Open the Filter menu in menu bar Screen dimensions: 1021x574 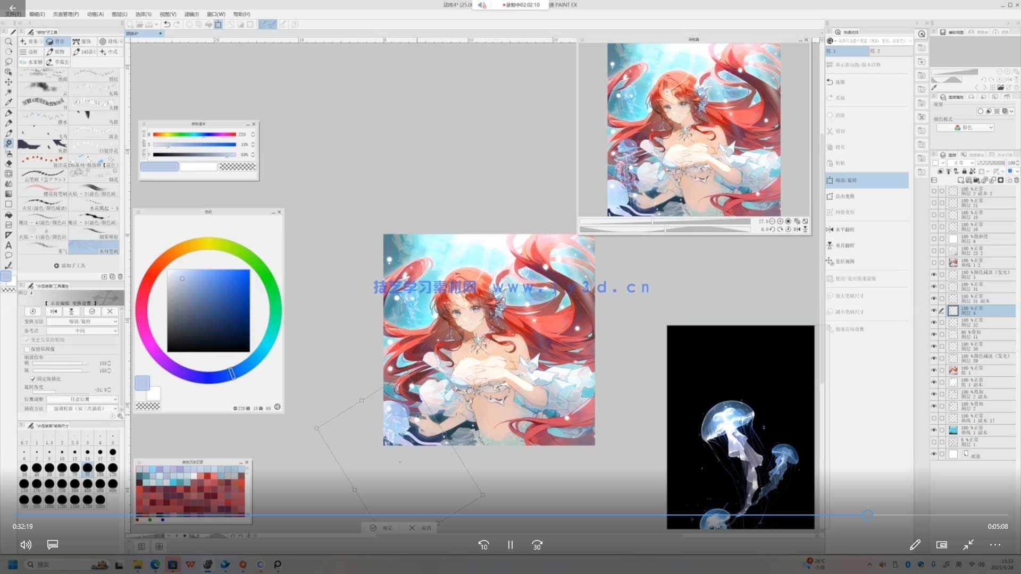tap(191, 14)
